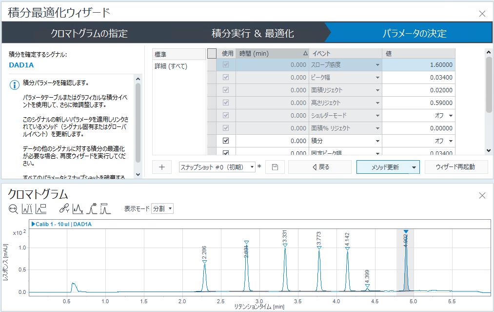This screenshot has width=494, height=312.
Task: Click the rightmost peak icon with dotted line
Action: click(x=105, y=208)
